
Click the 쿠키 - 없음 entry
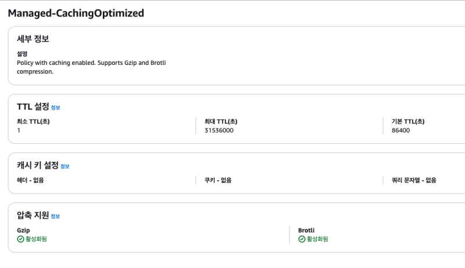pos(218,180)
